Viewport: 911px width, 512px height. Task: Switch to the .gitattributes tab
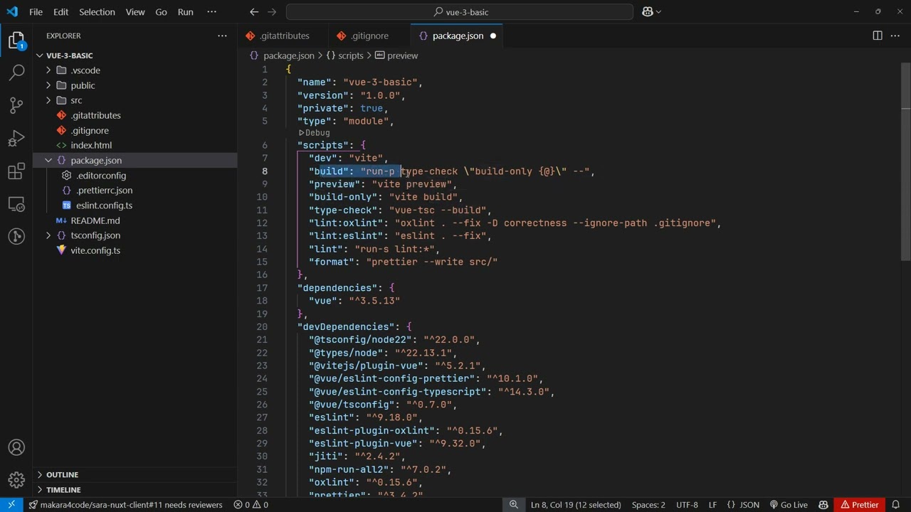(284, 36)
